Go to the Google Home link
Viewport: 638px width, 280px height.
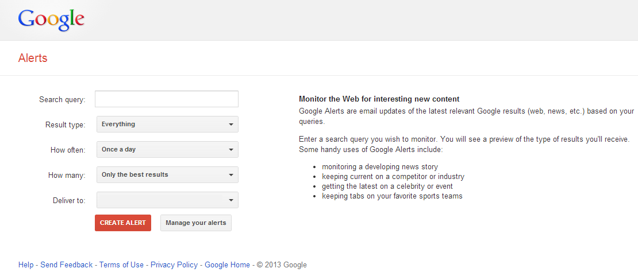point(227,265)
